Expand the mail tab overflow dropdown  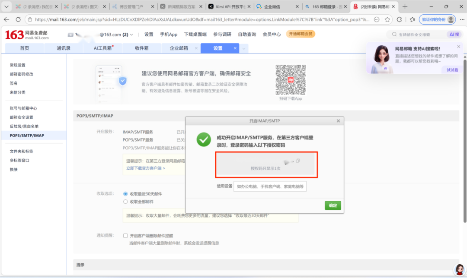click(244, 48)
